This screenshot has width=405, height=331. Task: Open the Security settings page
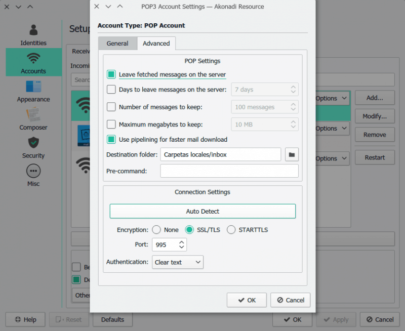coord(33,148)
